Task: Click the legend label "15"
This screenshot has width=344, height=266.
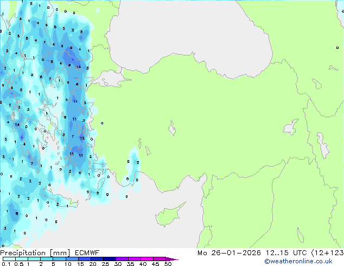Action: [x=80, y=264]
